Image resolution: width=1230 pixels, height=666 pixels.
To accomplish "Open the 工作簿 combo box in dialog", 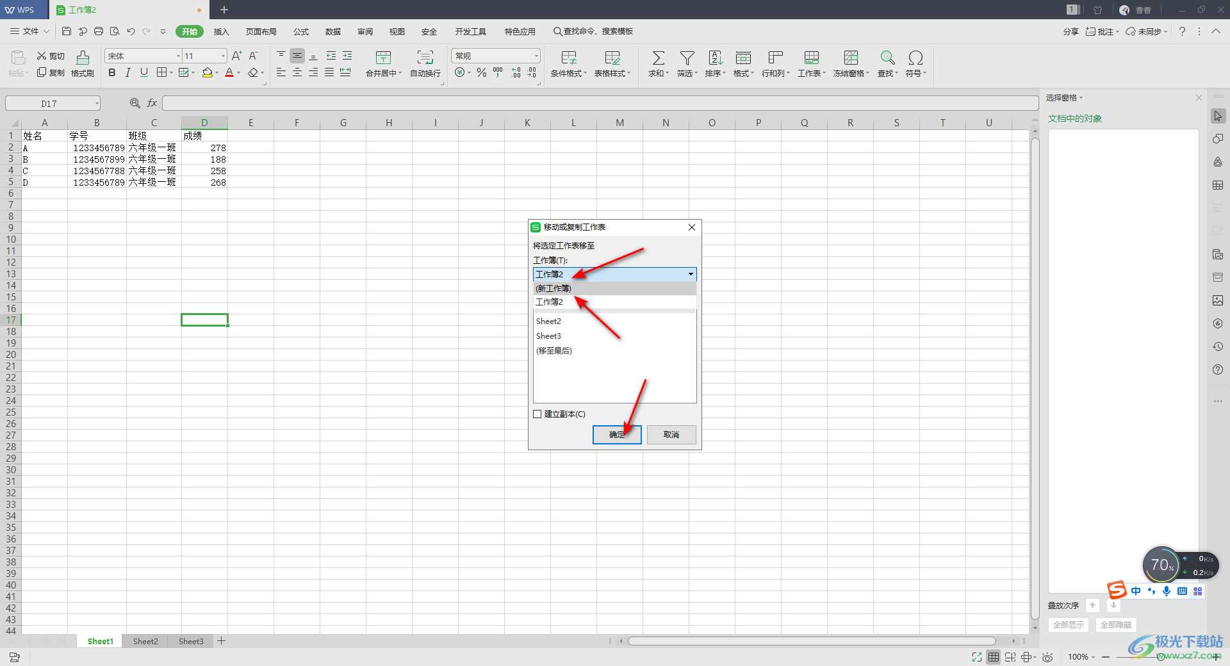I will tap(614, 274).
